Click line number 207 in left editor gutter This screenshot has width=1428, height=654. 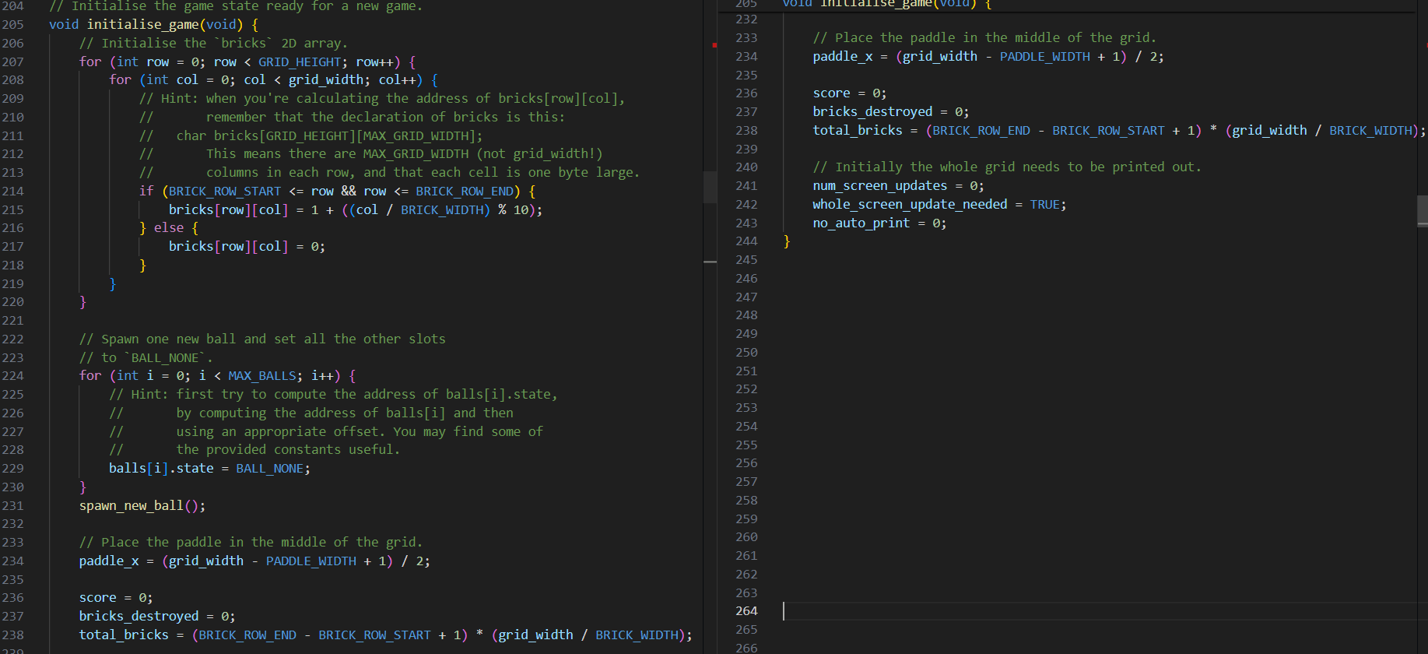13,62
